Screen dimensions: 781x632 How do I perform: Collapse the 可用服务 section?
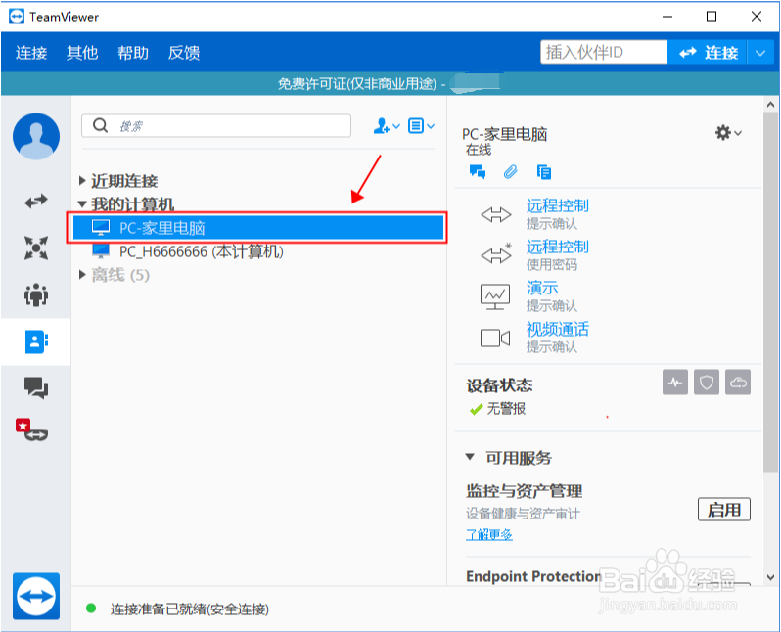pyautogui.click(x=469, y=457)
